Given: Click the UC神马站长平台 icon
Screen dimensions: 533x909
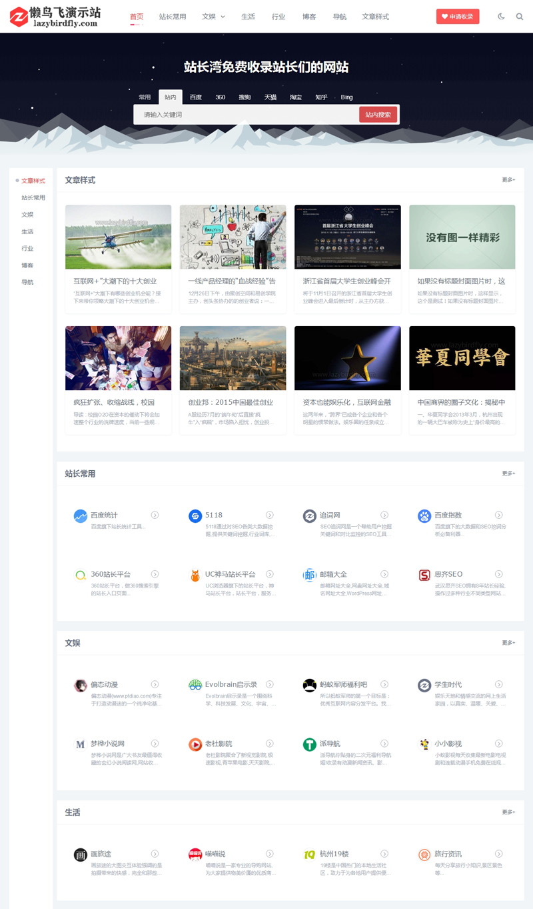Looking at the screenshot, I should coord(195,575).
